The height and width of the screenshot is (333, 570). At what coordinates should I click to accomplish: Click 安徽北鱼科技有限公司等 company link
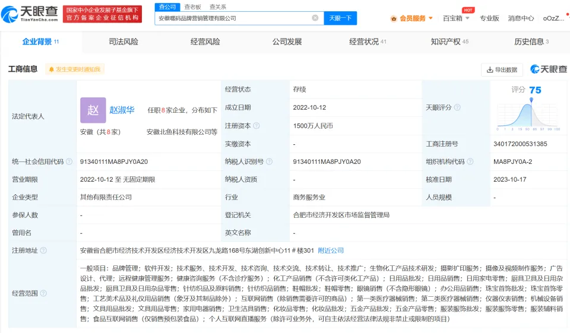click(182, 132)
